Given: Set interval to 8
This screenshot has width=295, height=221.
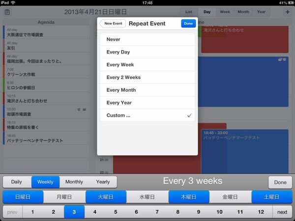Looking at the screenshot, I should coord(178,212).
